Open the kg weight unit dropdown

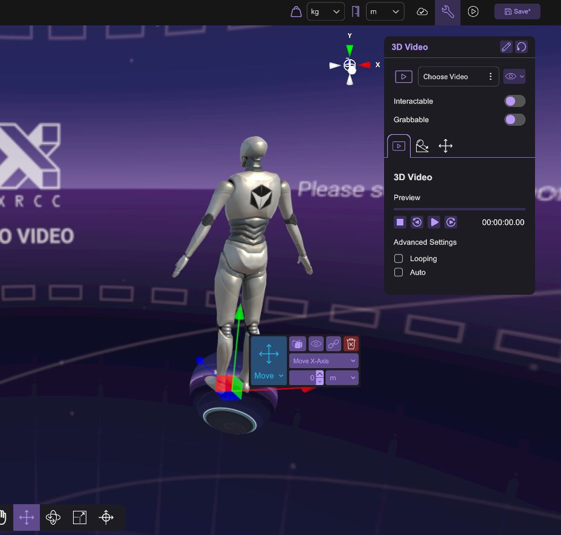click(x=325, y=11)
